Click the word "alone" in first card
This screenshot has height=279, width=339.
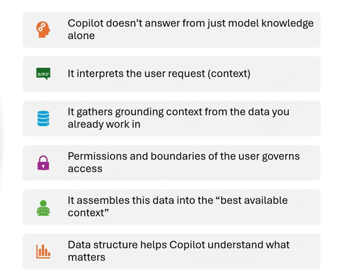tap(81, 36)
